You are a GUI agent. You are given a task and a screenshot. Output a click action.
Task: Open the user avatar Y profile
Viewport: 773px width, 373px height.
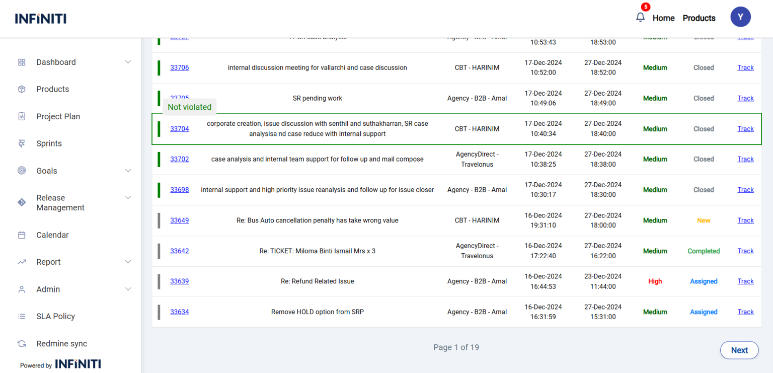(740, 17)
